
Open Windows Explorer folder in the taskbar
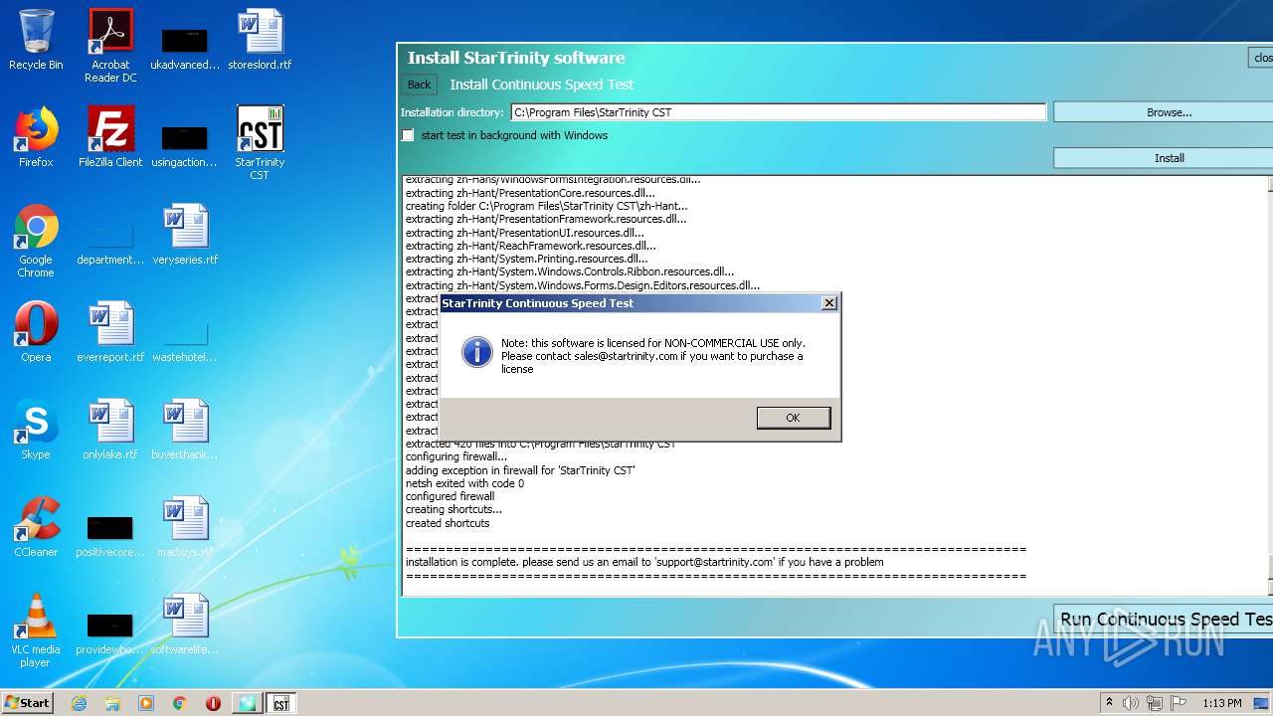coord(112,703)
